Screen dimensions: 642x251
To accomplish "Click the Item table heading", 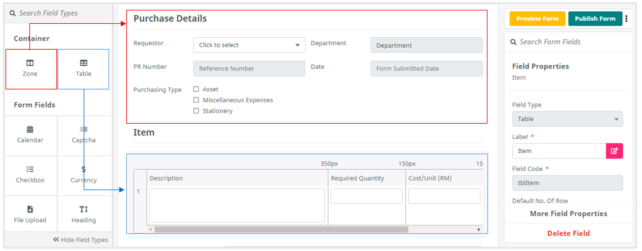I will [143, 132].
